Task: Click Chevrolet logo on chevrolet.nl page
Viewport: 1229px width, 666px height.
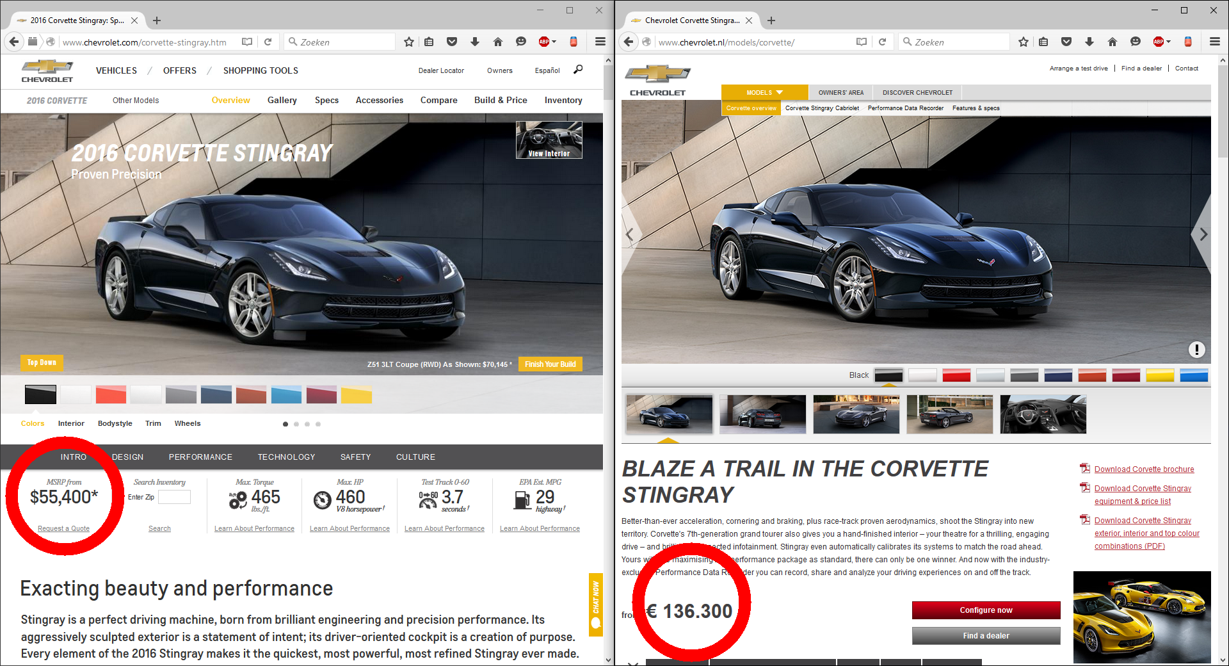Action: (657, 80)
